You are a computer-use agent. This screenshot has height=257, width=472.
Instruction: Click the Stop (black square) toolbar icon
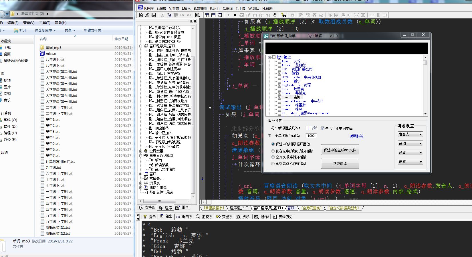pyautogui.click(x=235, y=15)
